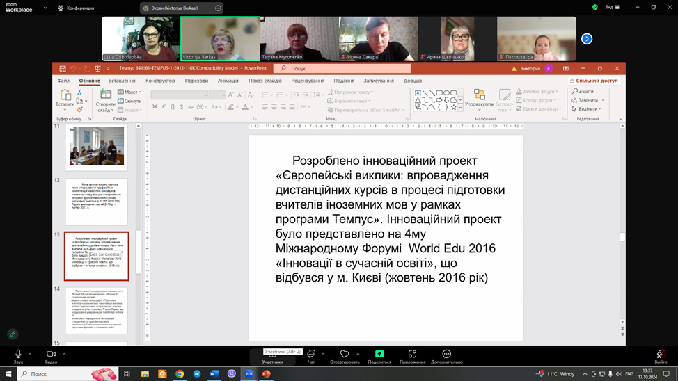The image size is (678, 381).
Task: Open the Анімація ribbon tab
Action: pyautogui.click(x=228, y=81)
